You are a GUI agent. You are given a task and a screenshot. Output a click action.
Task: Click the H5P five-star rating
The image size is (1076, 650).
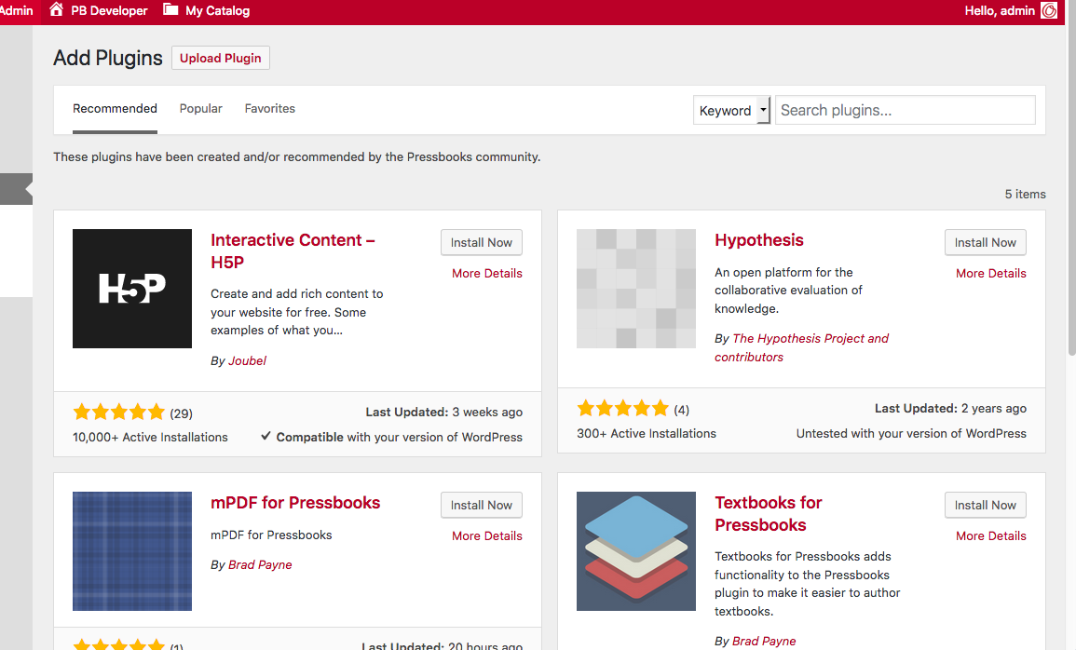pyautogui.click(x=118, y=413)
